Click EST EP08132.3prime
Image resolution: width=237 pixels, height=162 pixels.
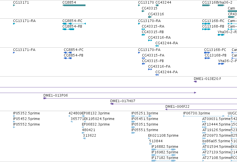(x=96, y=113)
